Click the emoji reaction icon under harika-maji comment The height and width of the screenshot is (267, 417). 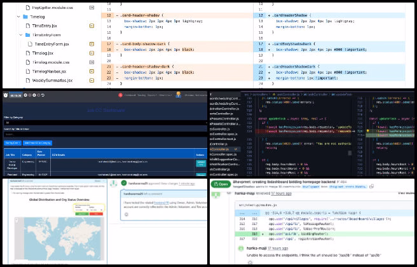[x=250, y=263]
